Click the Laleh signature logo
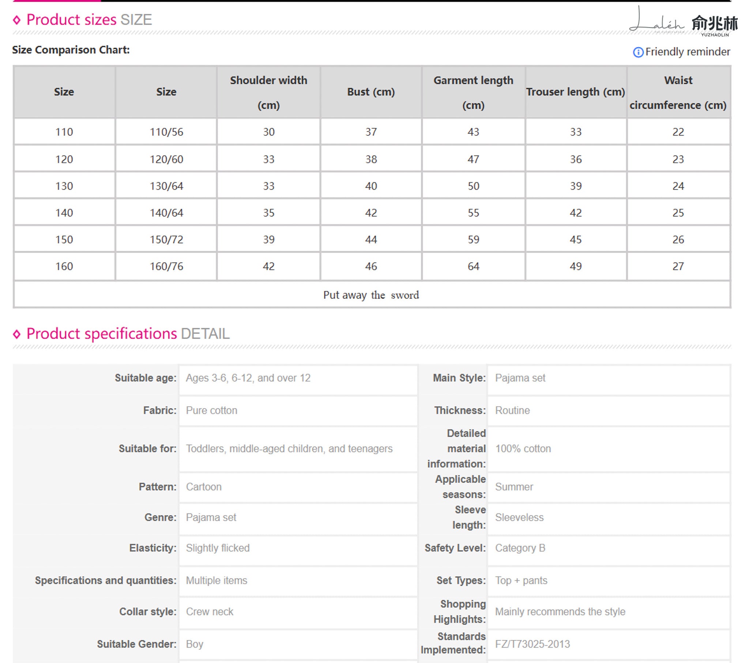 [656, 20]
